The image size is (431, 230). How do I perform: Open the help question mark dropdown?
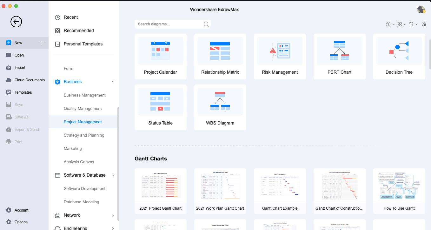click(x=390, y=24)
